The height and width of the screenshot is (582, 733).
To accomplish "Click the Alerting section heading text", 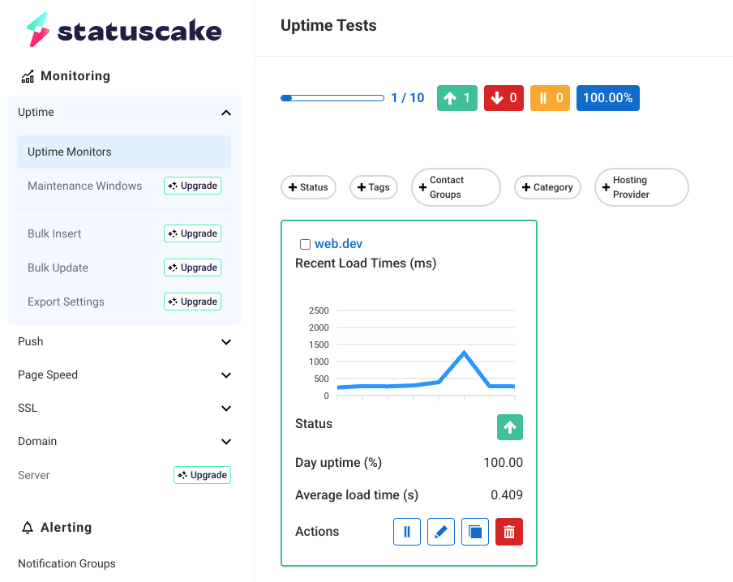I will click(x=66, y=528).
